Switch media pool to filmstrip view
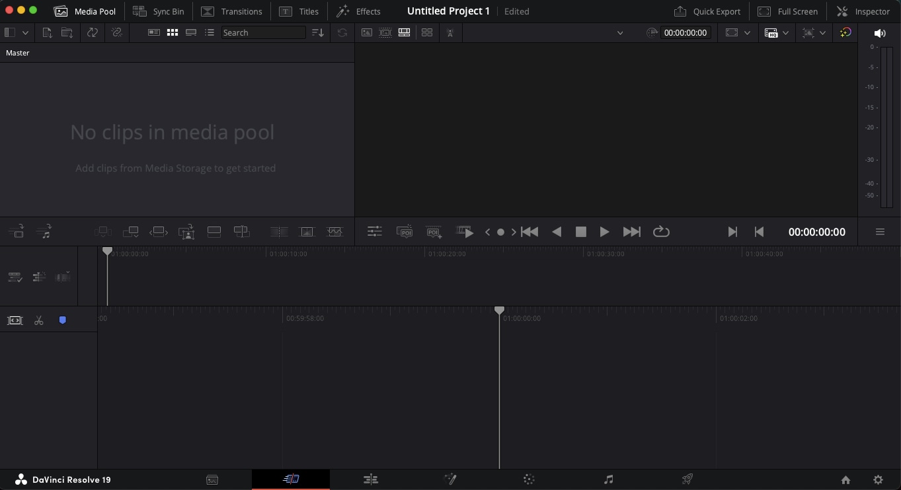The image size is (901, 490). pyautogui.click(x=191, y=32)
